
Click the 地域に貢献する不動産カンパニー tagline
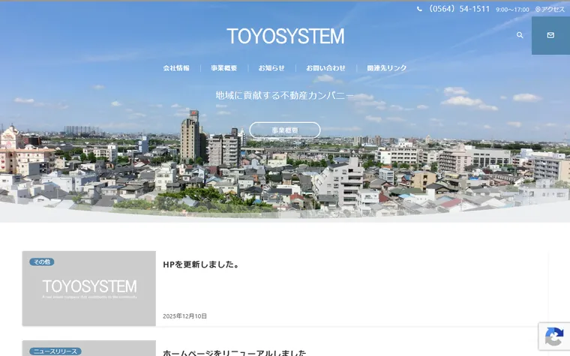[x=285, y=95]
